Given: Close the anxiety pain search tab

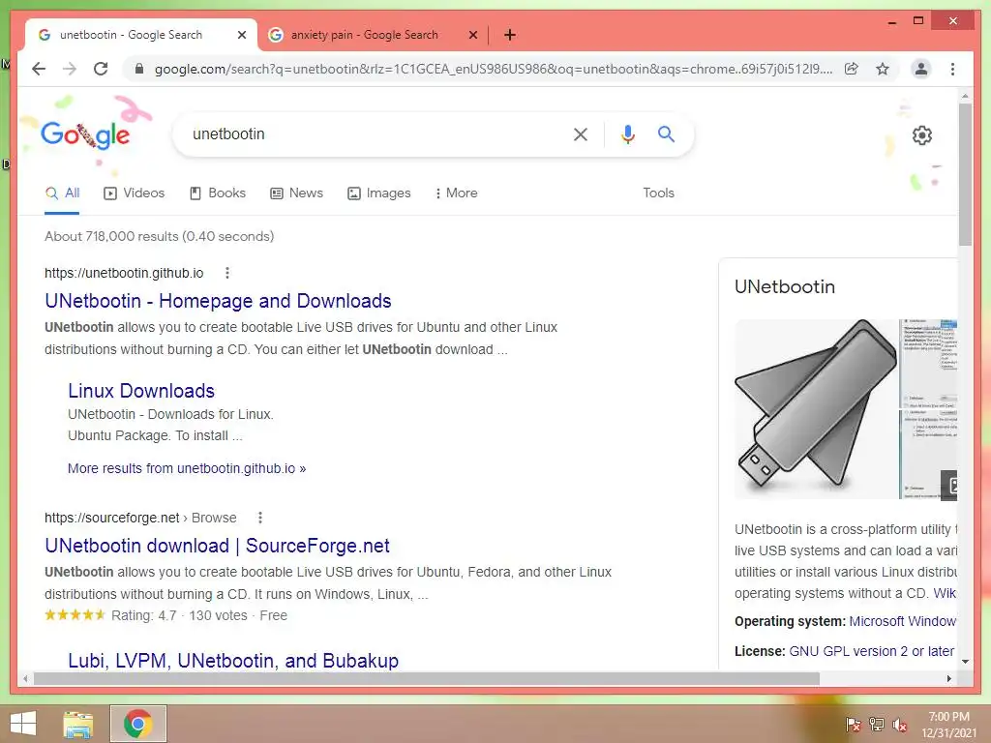Looking at the screenshot, I should [472, 35].
